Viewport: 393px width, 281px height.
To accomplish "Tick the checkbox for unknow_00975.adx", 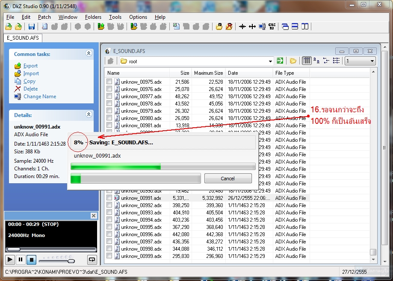I will [109, 82].
